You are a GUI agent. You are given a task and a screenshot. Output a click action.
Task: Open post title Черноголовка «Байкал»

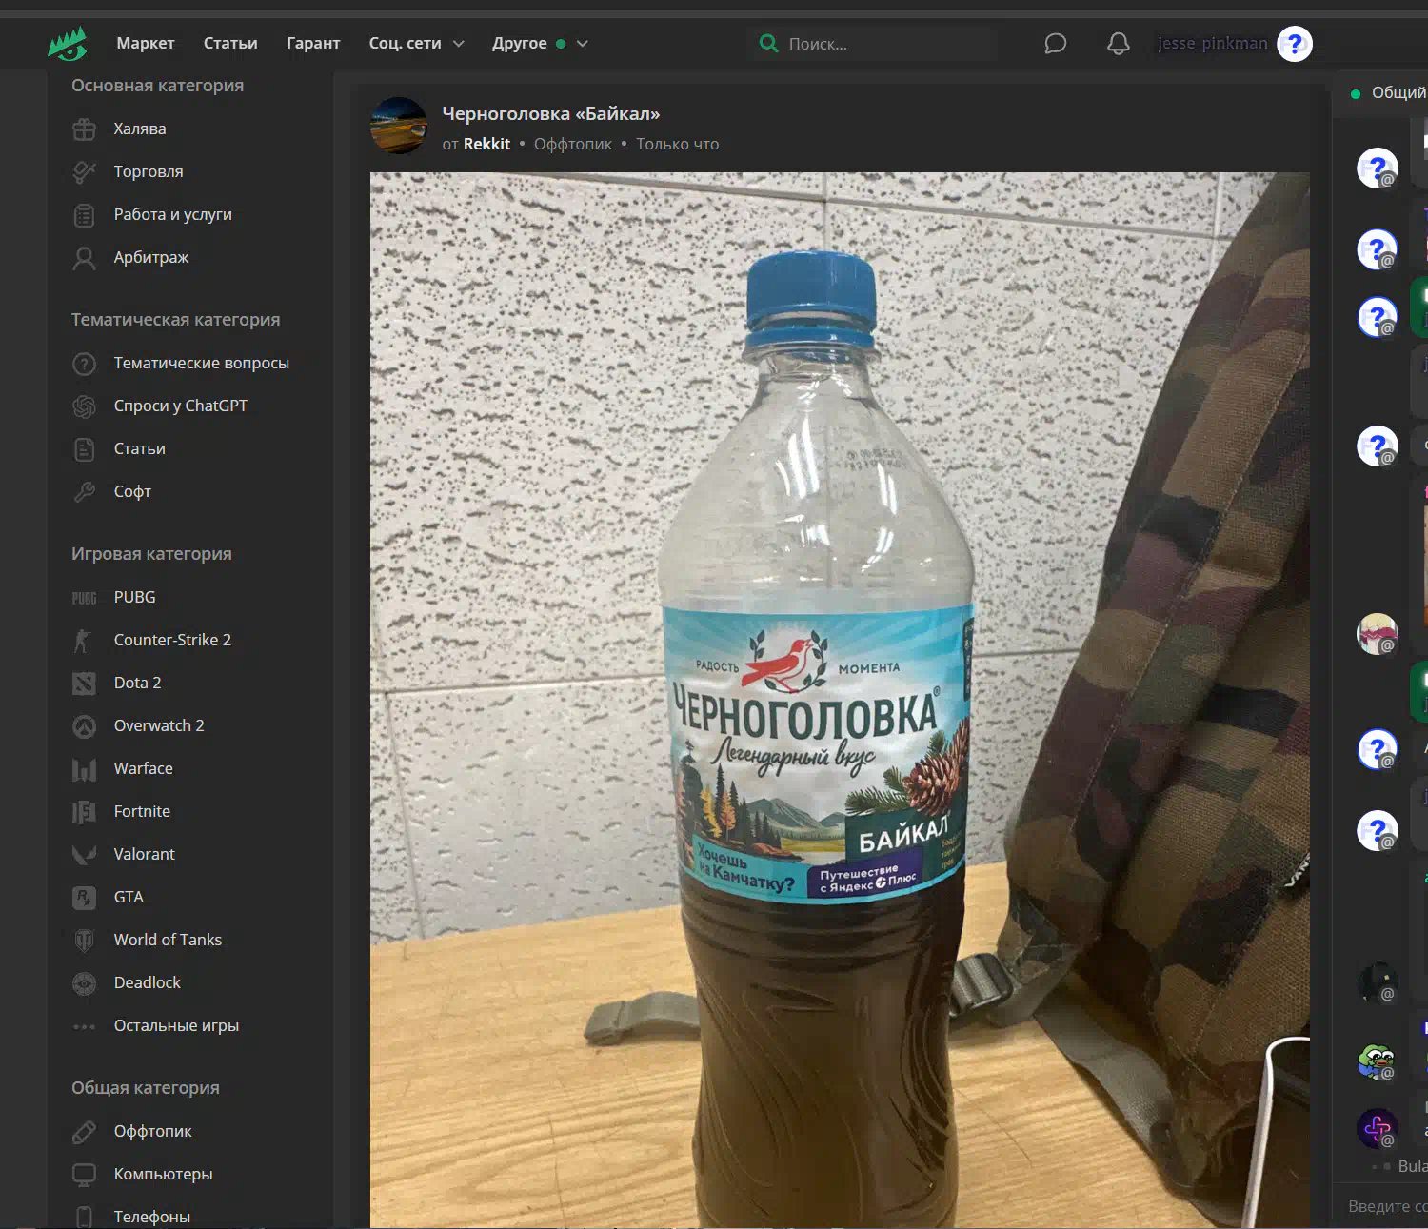point(550,113)
